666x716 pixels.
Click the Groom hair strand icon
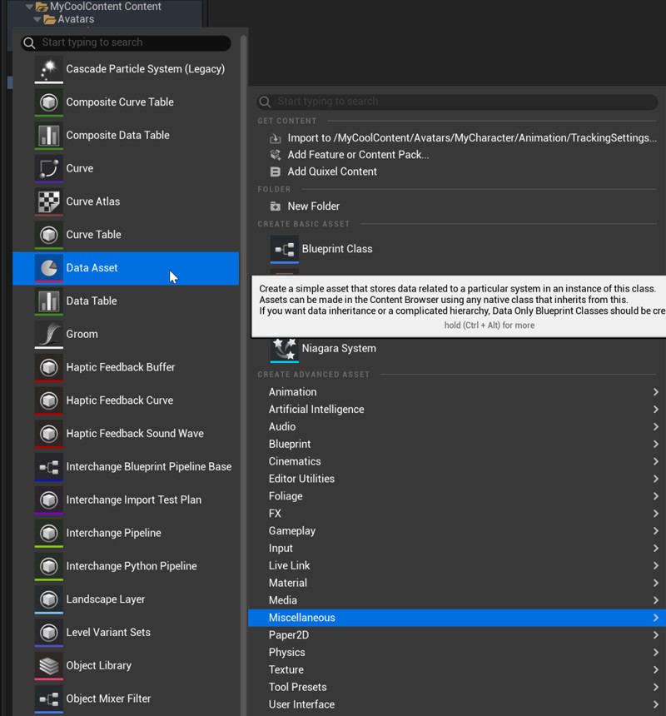pyautogui.click(x=49, y=334)
